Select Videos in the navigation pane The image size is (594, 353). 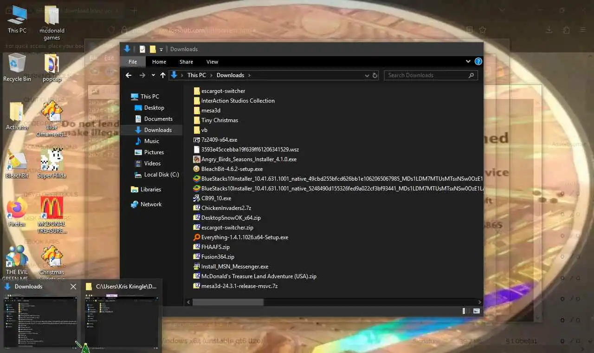(x=148, y=163)
